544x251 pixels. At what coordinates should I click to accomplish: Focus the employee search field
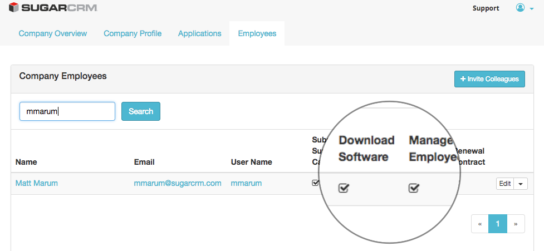(x=67, y=111)
